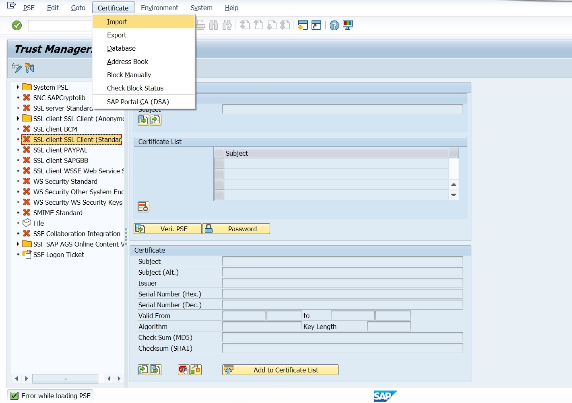Viewport: 572px width, 403px height.
Task: Click the second icon under the Trust Manager title
Action: 29,68
